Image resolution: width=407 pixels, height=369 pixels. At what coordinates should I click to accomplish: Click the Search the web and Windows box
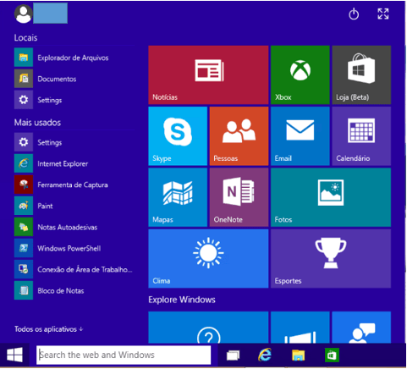[x=124, y=355]
